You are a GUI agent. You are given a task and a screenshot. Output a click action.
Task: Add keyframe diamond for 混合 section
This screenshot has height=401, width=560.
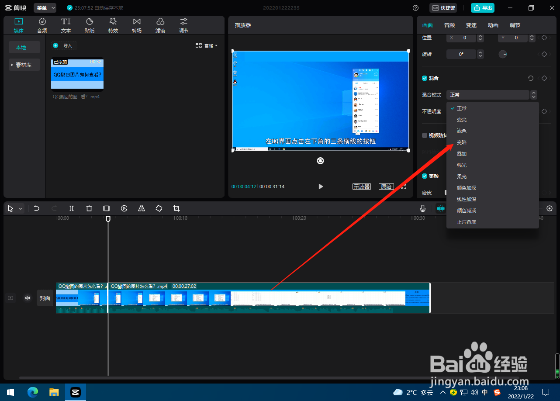point(544,78)
